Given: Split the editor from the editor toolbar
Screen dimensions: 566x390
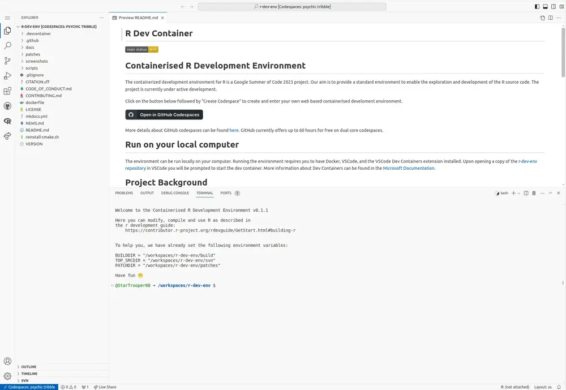Looking at the screenshot, I should pos(550,18).
